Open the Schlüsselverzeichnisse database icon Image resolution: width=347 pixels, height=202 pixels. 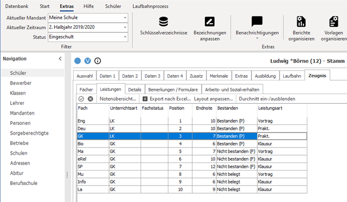point(164,22)
